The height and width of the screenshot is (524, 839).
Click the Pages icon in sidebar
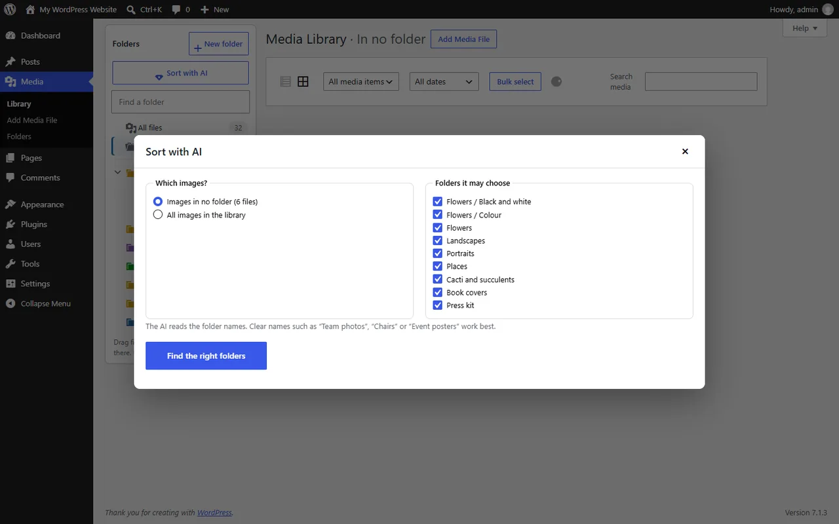[x=10, y=158]
